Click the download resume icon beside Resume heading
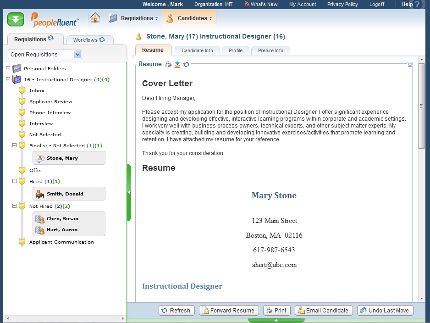The image size is (430, 323). (x=177, y=64)
